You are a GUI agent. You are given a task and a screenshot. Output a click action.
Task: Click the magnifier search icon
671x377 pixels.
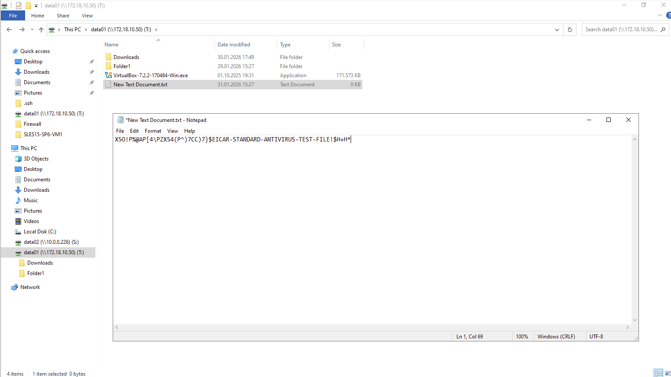(663, 30)
